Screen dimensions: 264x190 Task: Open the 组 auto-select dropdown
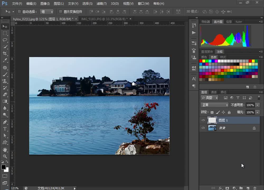(x=47, y=12)
